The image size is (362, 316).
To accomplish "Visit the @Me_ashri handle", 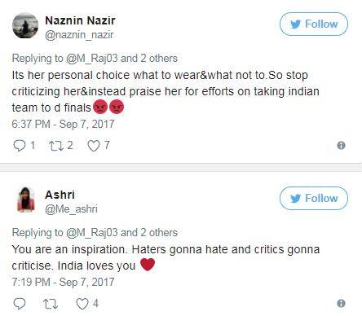I will pyautogui.click(x=71, y=209).
